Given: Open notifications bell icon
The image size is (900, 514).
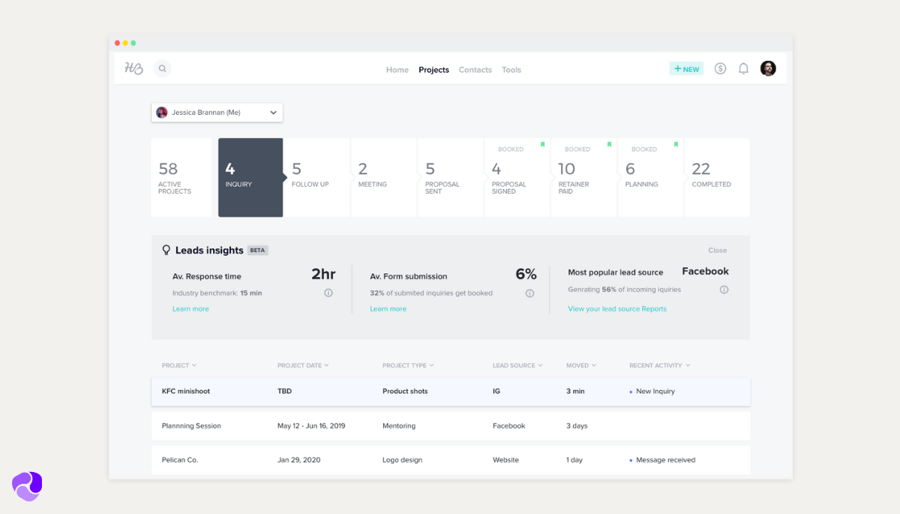Looking at the screenshot, I should [x=743, y=69].
